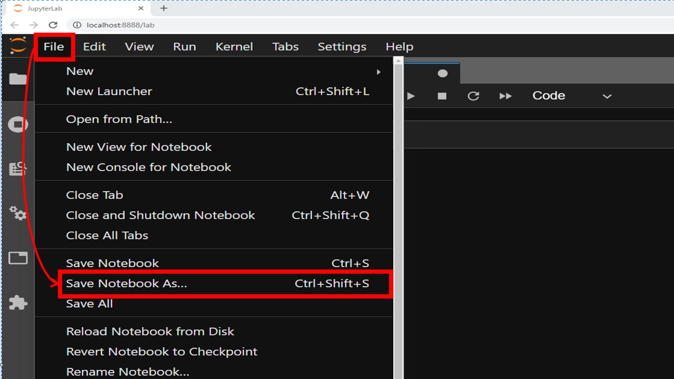Click the browser reload button

[53, 25]
